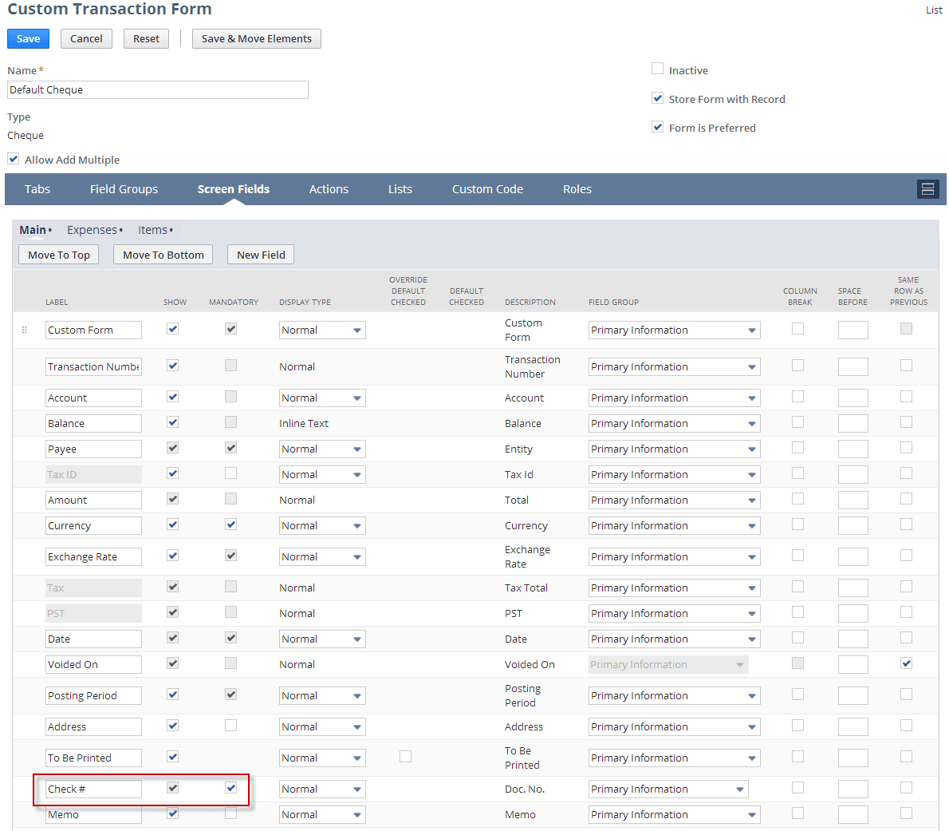Grab the Custom Form row drag handle

pos(24,330)
